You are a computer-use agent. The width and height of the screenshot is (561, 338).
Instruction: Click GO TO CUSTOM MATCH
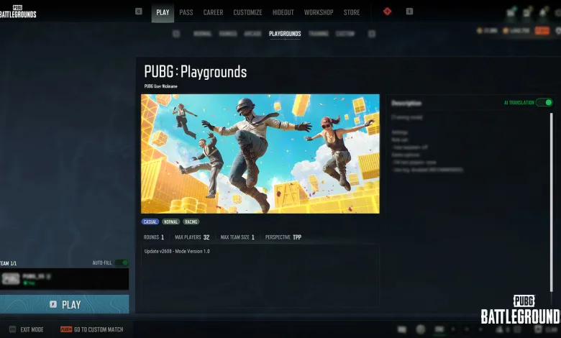tap(99, 329)
